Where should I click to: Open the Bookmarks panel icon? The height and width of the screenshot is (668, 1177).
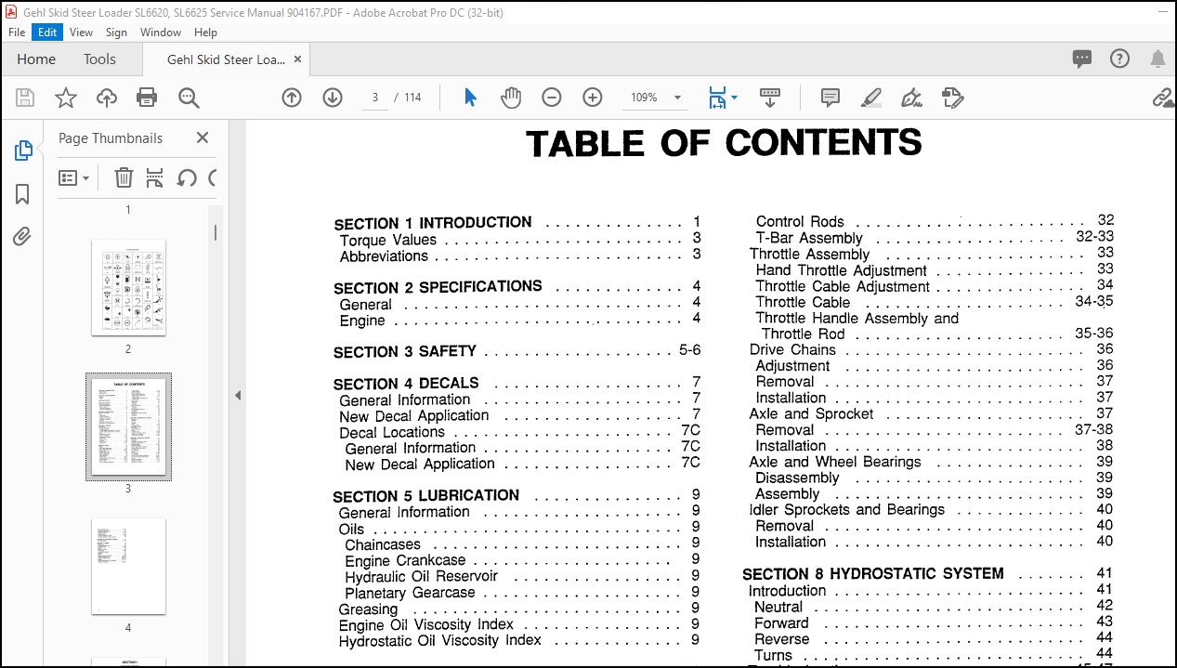[x=23, y=194]
